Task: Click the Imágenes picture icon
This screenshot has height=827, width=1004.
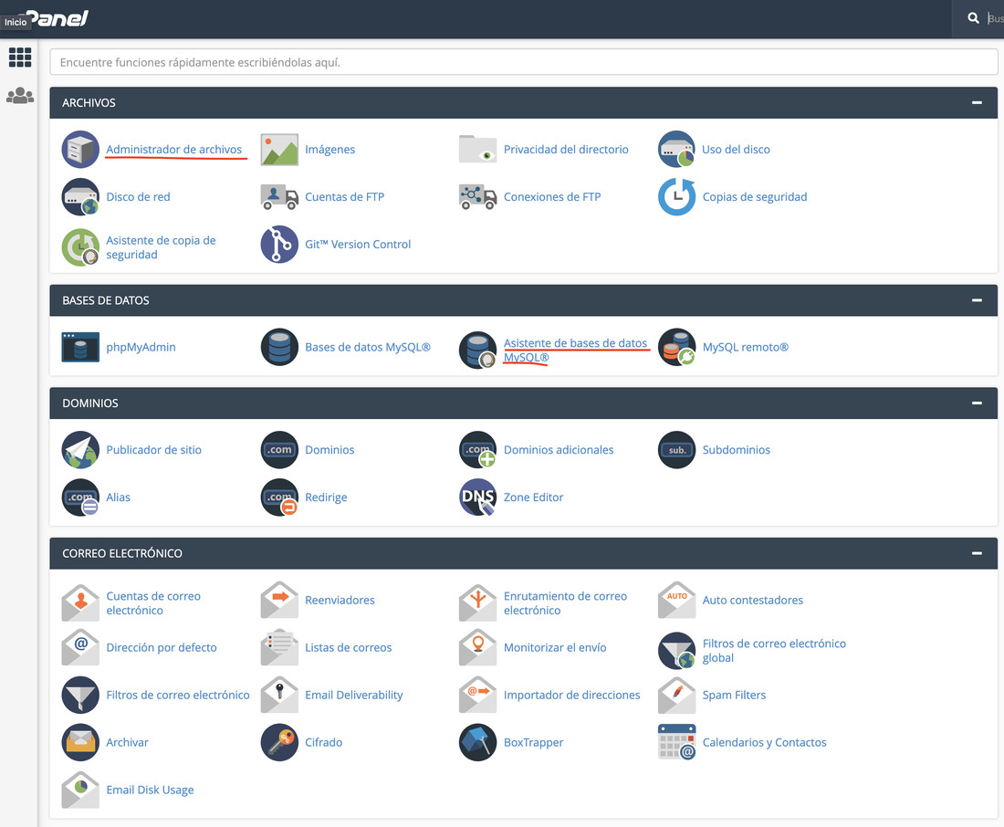Action: [x=279, y=150]
